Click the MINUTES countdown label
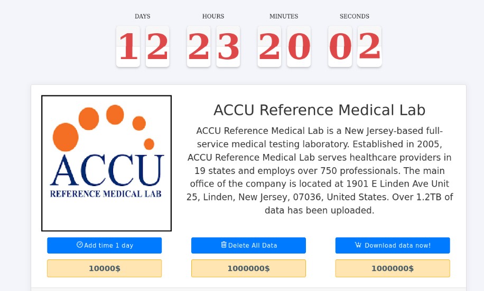484x291 pixels. [x=284, y=16]
